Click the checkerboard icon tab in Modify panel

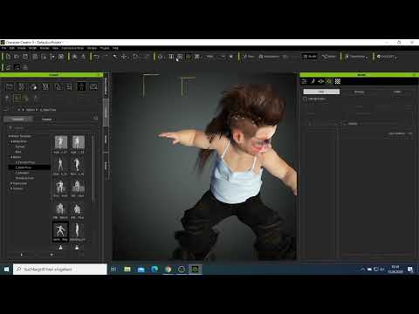338,81
